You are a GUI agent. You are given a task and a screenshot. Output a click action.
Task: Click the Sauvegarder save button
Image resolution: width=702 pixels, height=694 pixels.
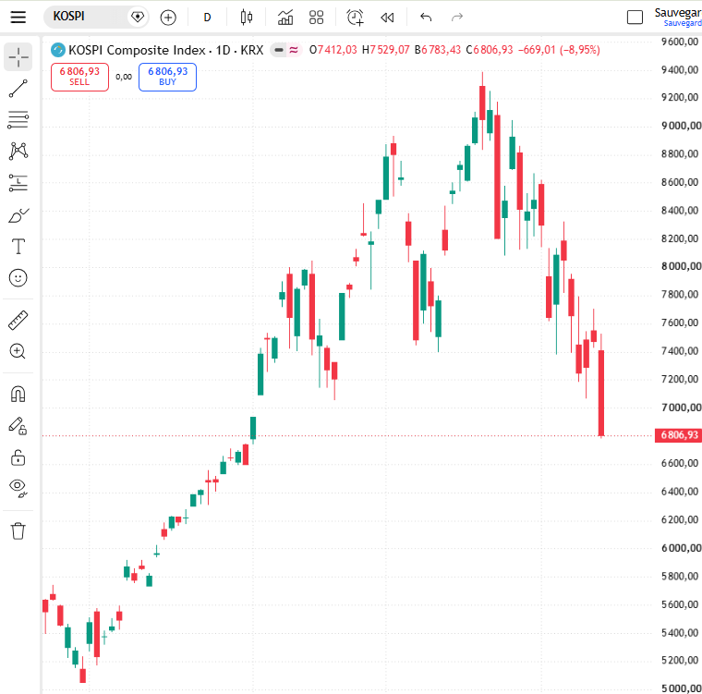(678, 17)
